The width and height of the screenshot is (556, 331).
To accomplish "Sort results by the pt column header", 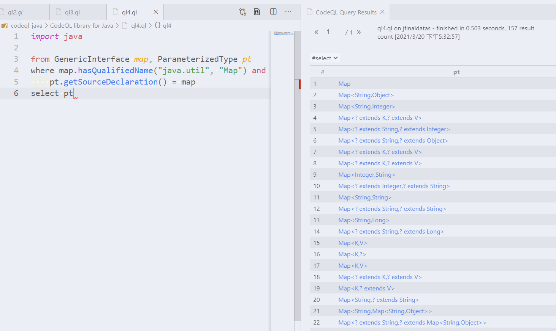I will click(456, 72).
